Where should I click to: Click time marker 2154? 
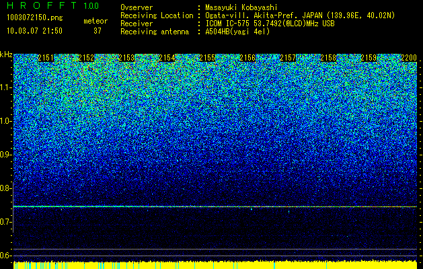point(167,58)
